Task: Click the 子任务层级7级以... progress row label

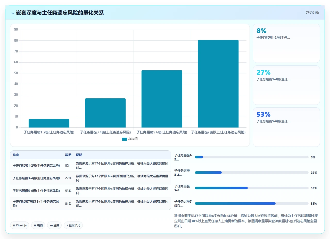Action: point(183,203)
